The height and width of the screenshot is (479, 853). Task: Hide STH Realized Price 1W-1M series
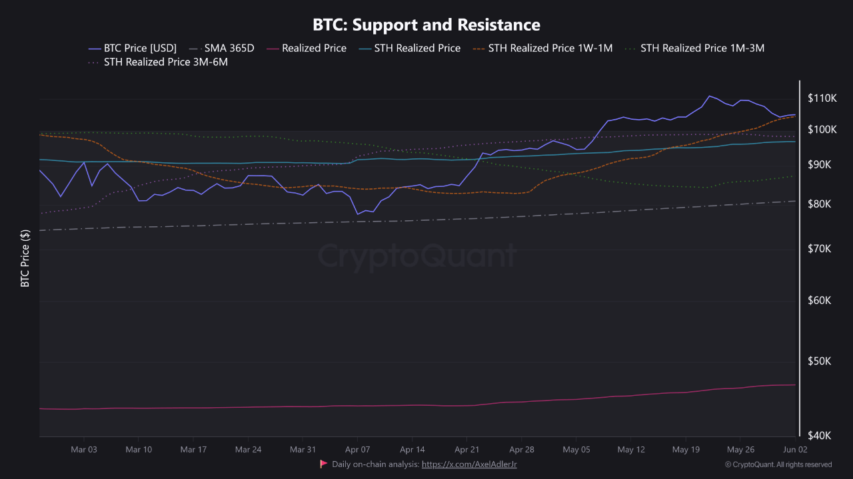550,48
